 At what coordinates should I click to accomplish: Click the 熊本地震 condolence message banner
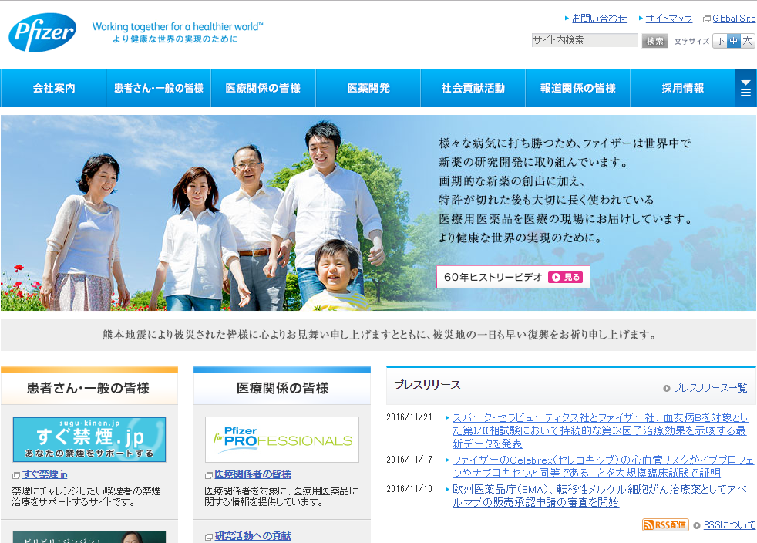(378, 335)
